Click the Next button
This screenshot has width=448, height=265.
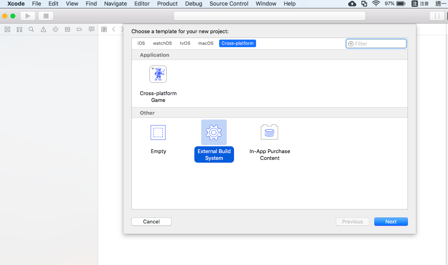391,222
